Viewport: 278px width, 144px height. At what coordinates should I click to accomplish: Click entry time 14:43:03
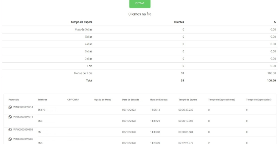(x=155, y=132)
